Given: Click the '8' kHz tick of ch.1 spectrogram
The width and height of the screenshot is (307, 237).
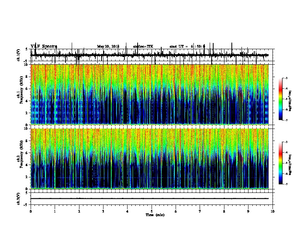Looking at the screenshot, I should (27, 77).
